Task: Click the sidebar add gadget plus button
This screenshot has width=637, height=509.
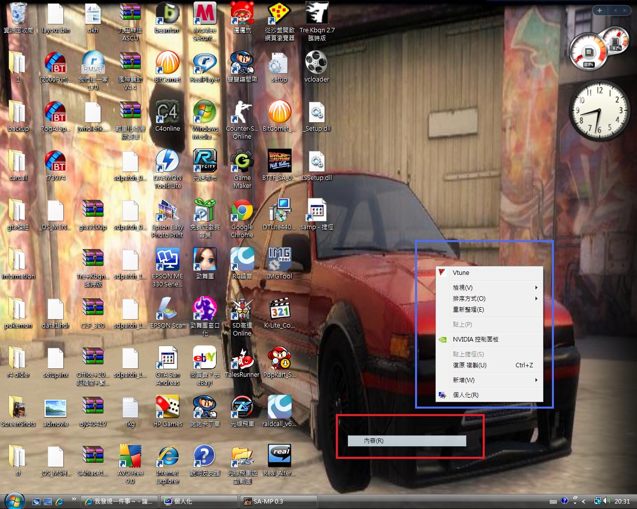Action: (x=600, y=10)
